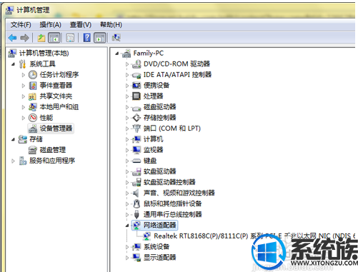Click the 显示适配器 icon
358x272 pixels.
pyautogui.click(x=136, y=258)
